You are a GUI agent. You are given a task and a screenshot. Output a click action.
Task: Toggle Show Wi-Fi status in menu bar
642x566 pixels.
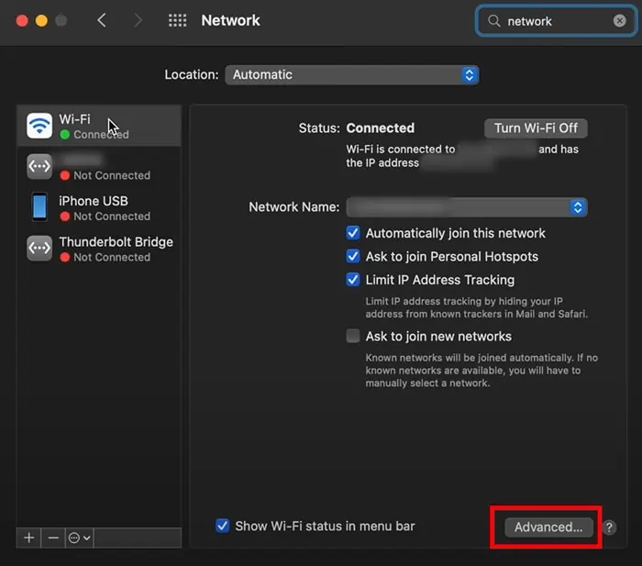222,526
